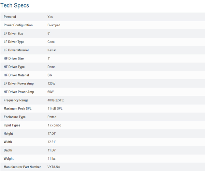Click the HF Driver Size label

click(x=14, y=58)
